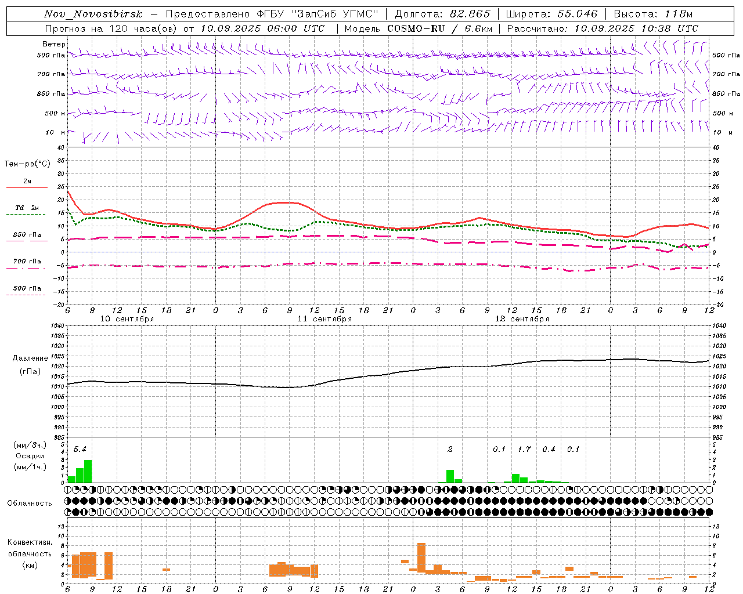This screenshot has width=743, height=594.
Task: Click the 'Тем-ра(°C)' temperature axis title
Action: 27,164
